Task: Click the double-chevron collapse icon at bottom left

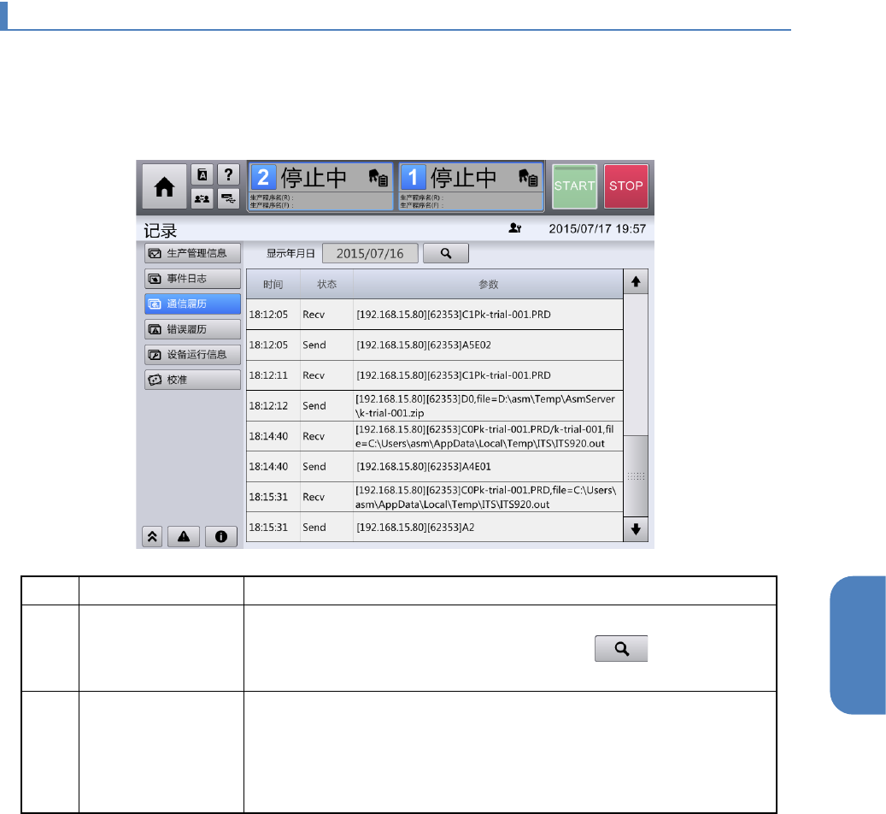Action: point(152,536)
